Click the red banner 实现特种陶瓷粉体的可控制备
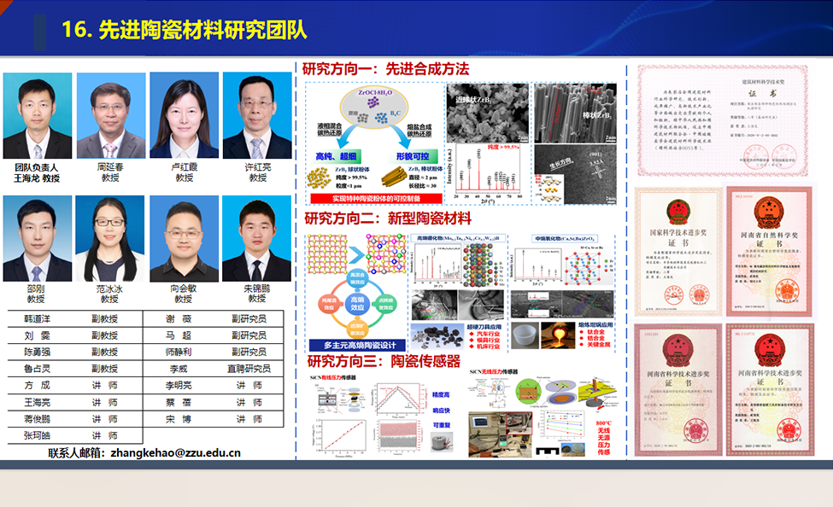Viewport: 833px width, 507px height. point(376,199)
